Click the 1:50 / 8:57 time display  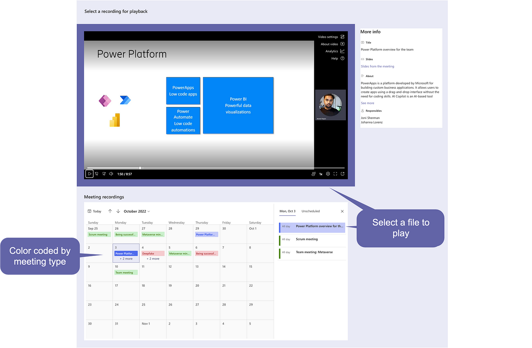(125, 174)
